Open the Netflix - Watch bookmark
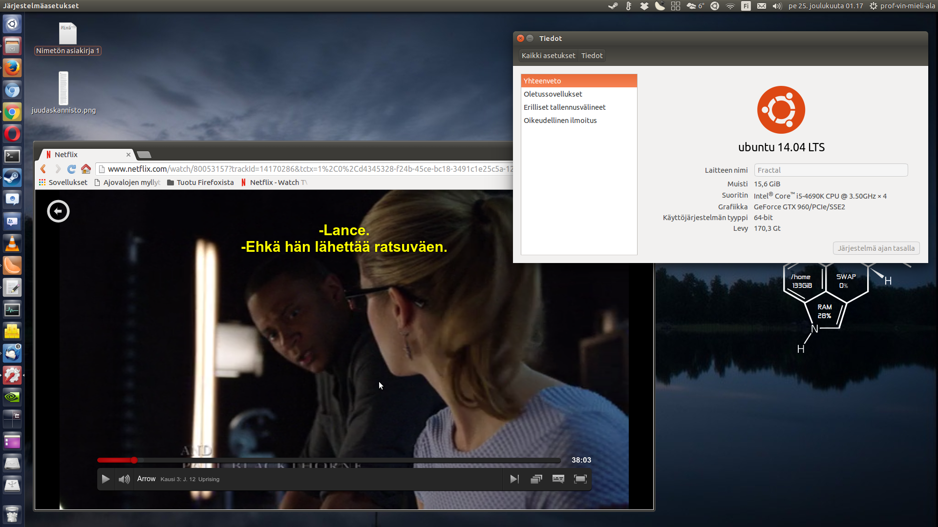938x527 pixels. click(274, 182)
